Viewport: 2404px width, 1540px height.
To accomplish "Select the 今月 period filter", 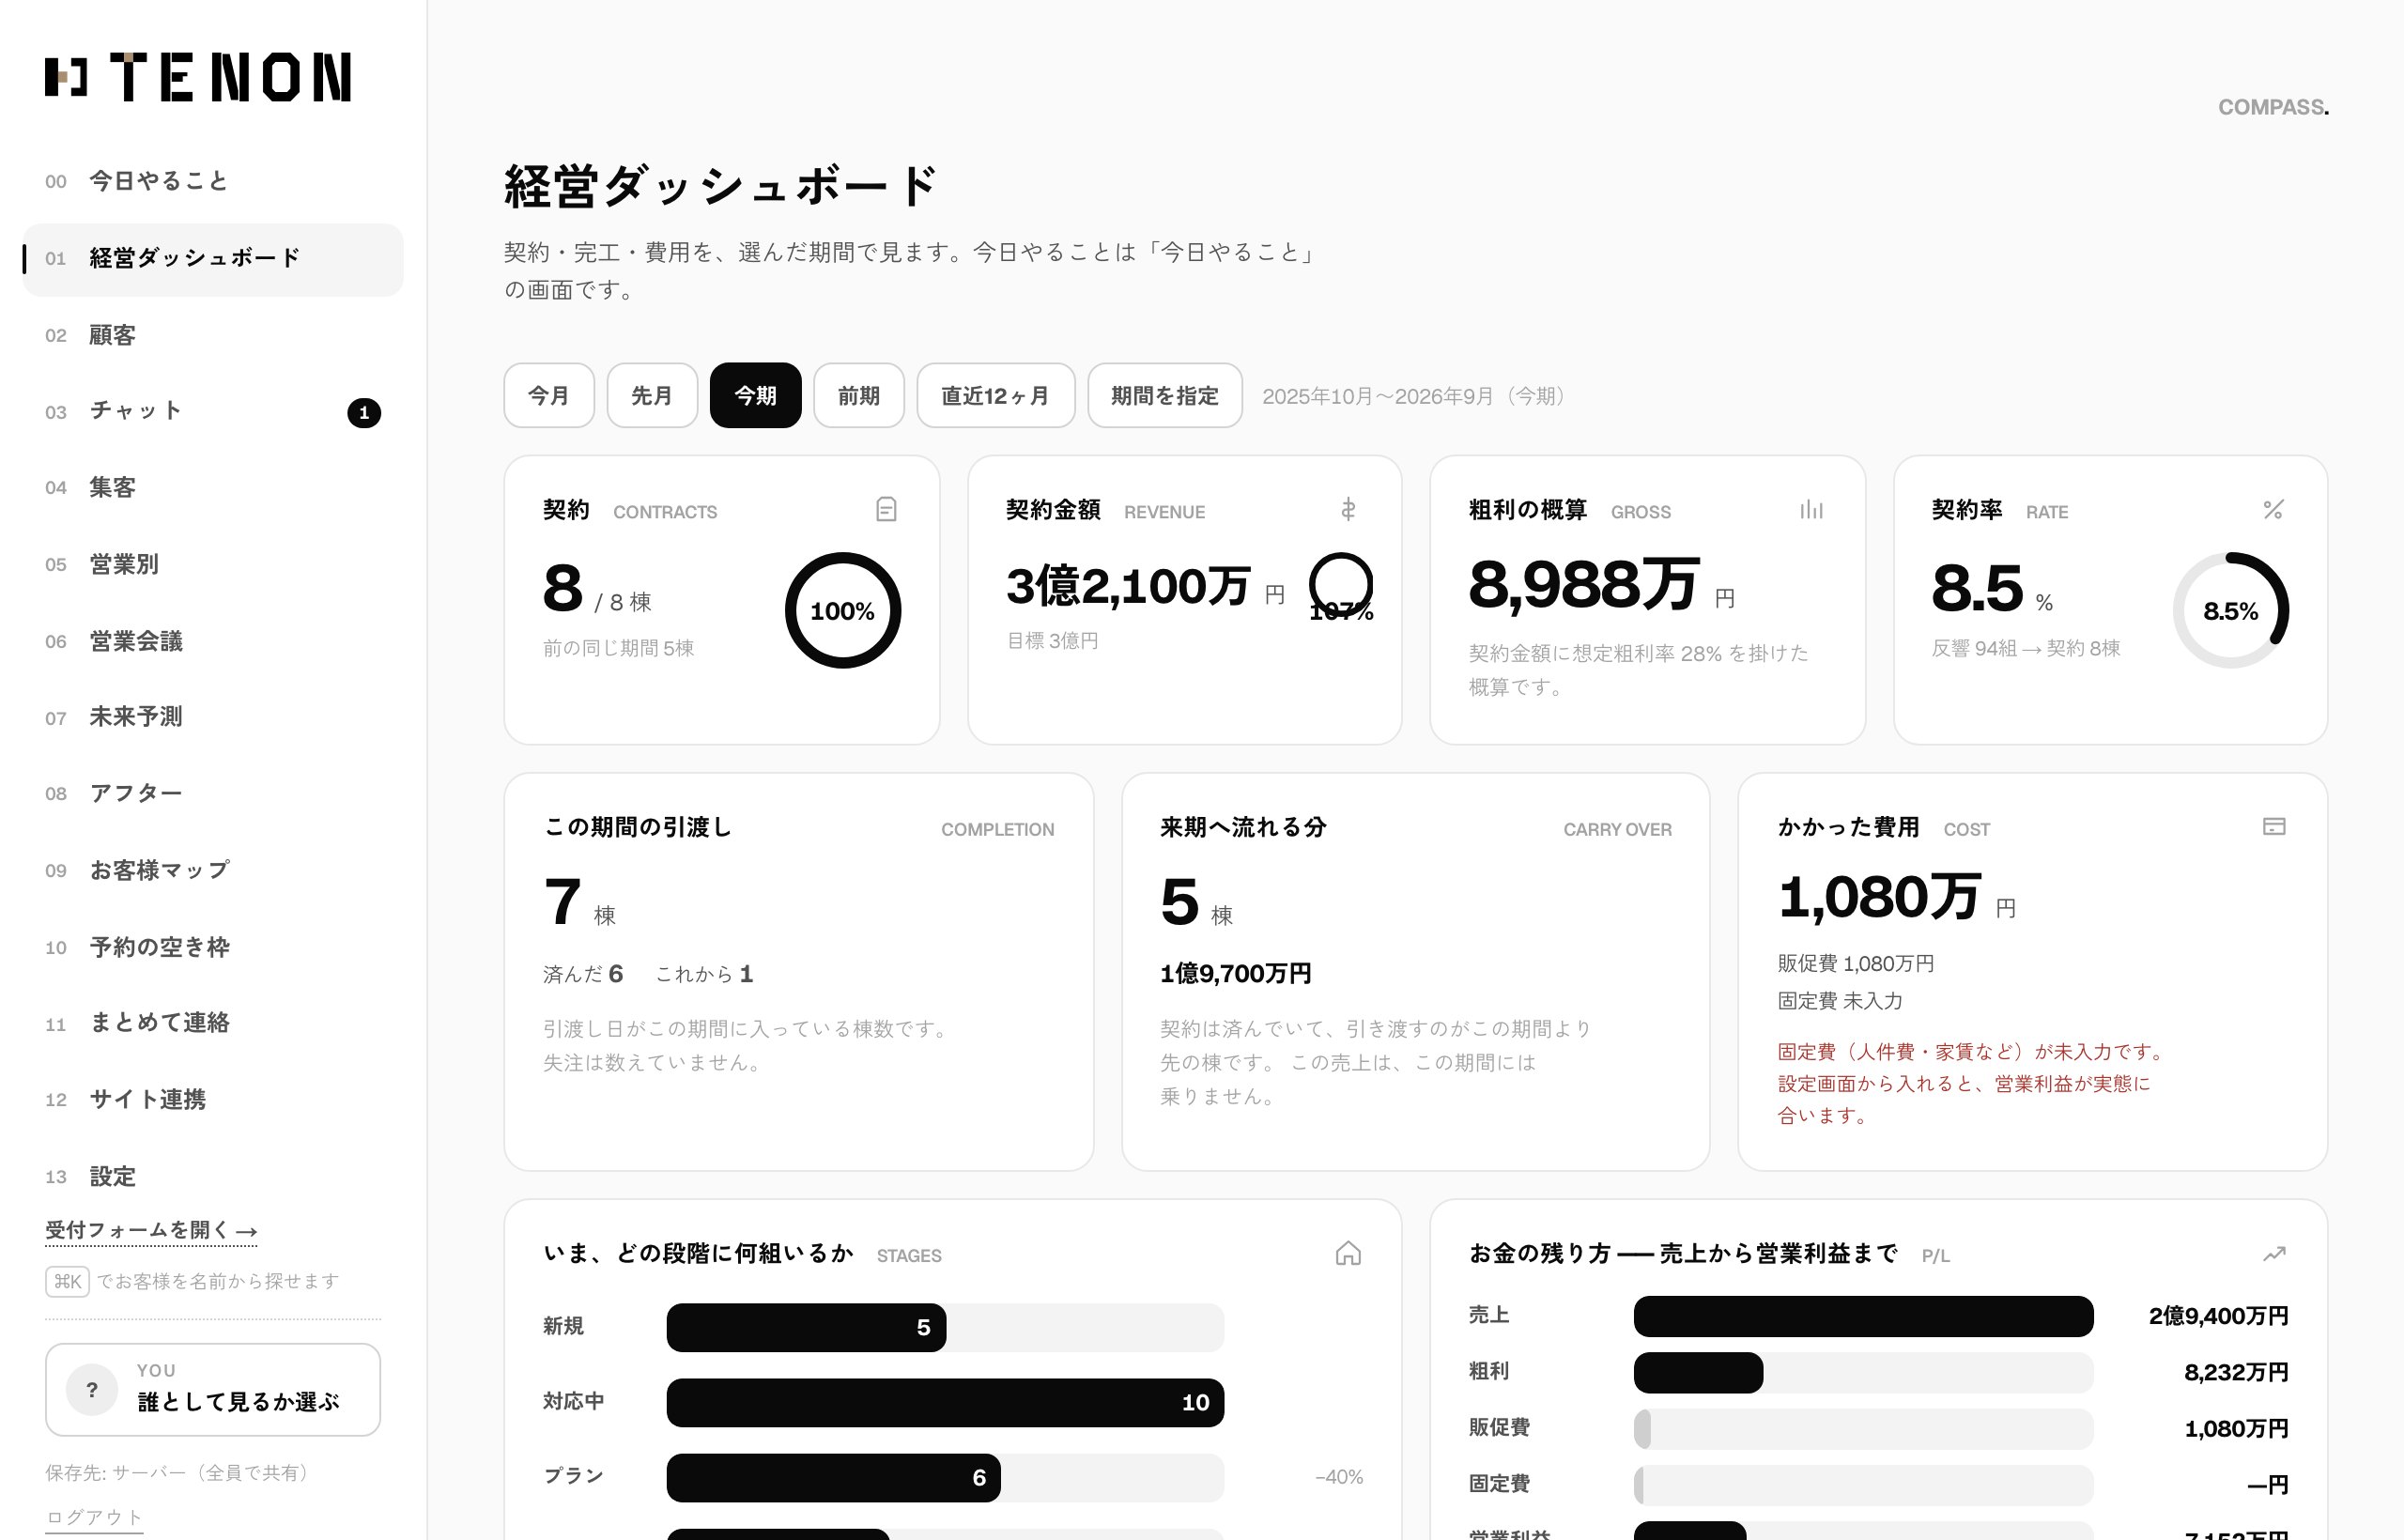I will 549,396.
